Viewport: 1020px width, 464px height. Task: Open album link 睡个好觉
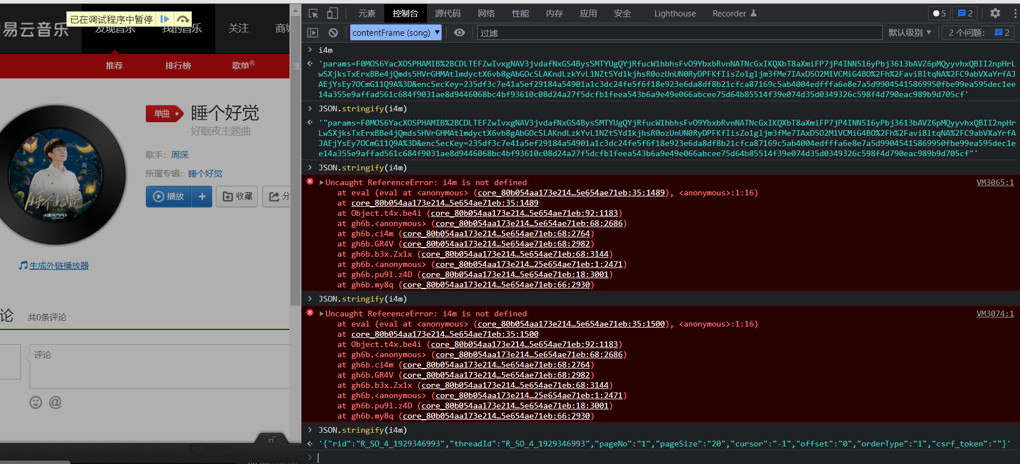[x=205, y=174]
